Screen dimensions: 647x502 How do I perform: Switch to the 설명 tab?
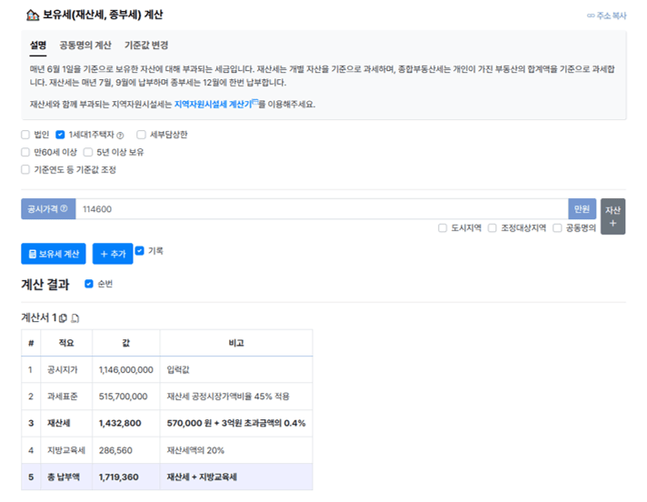[38, 45]
